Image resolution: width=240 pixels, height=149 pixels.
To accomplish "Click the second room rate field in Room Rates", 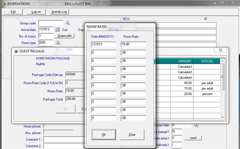I will tap(133, 53).
